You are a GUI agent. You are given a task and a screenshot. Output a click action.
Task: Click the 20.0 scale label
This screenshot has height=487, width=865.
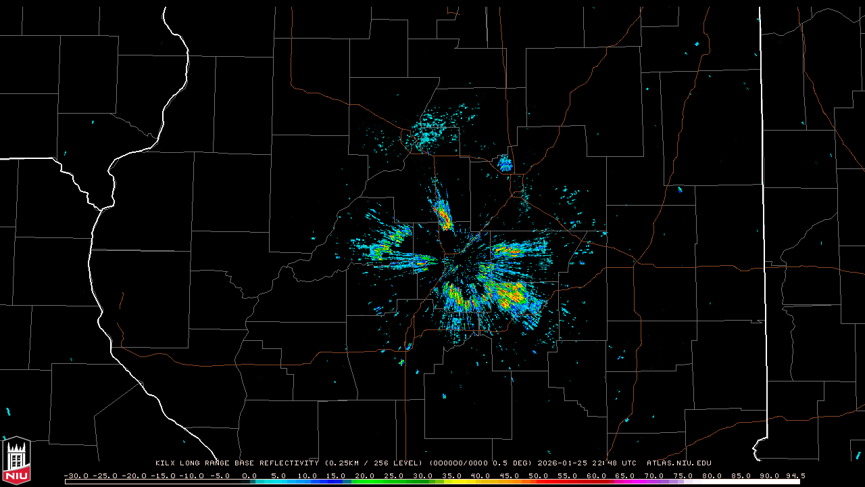tap(365, 476)
